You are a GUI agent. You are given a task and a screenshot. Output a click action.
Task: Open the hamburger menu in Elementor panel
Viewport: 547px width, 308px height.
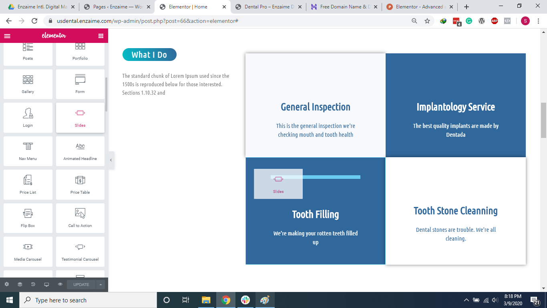(7, 36)
